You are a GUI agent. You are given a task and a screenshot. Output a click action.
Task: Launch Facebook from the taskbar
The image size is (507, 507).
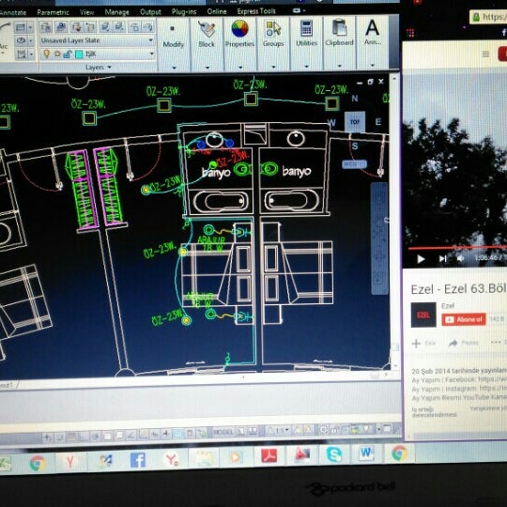(x=137, y=459)
